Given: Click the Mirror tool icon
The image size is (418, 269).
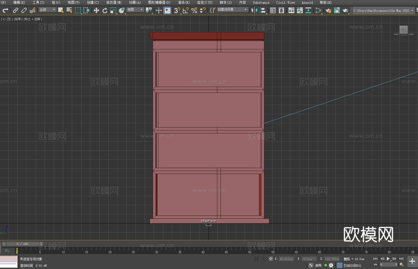Looking at the screenshot, I should (x=254, y=10).
